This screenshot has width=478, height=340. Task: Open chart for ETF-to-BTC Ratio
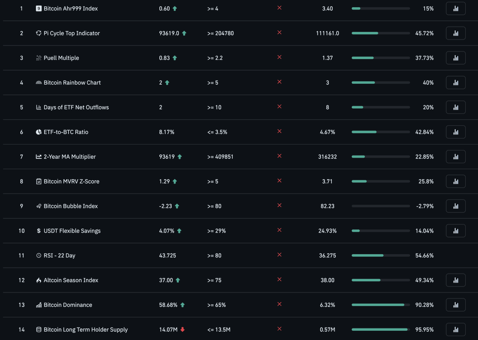456,132
